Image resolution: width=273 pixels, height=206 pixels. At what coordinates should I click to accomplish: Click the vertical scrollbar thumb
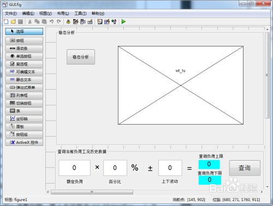tap(267, 75)
